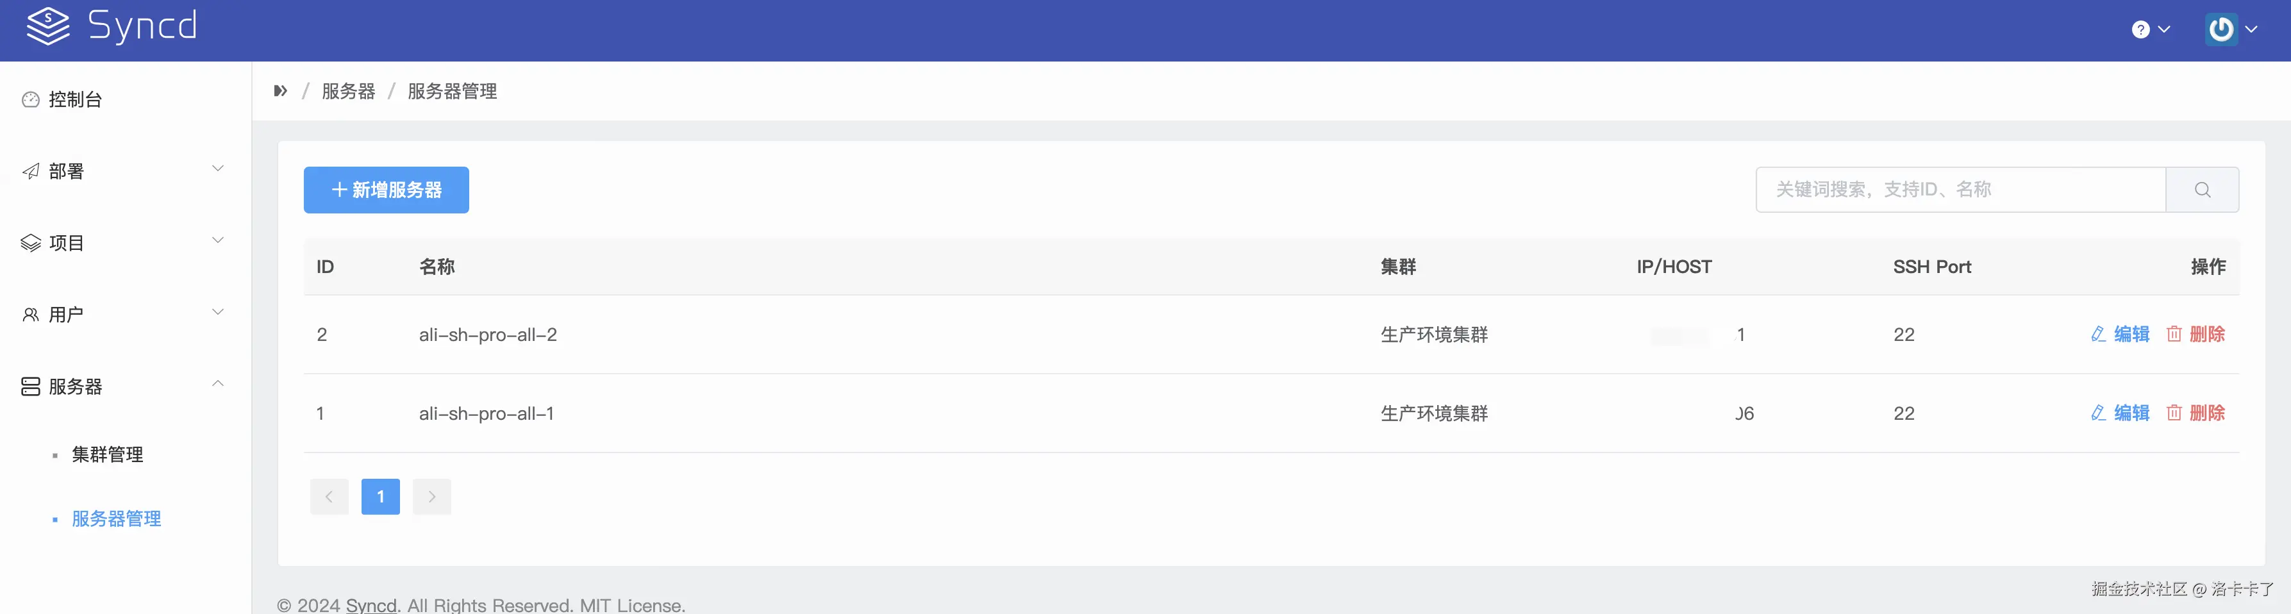Open the help question mark menu
Image resolution: width=2291 pixels, height=614 pixels.
pos(2149,30)
